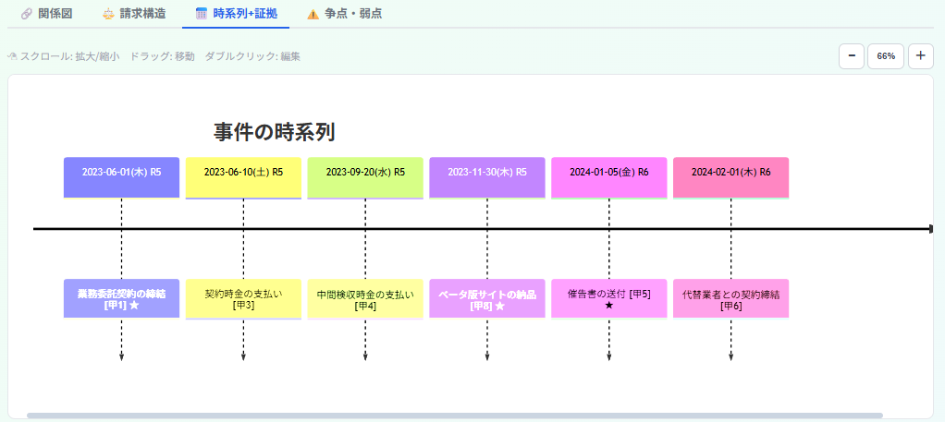Open the 請求構造 tab
Viewport: 945px width, 422px height.
click(x=134, y=14)
